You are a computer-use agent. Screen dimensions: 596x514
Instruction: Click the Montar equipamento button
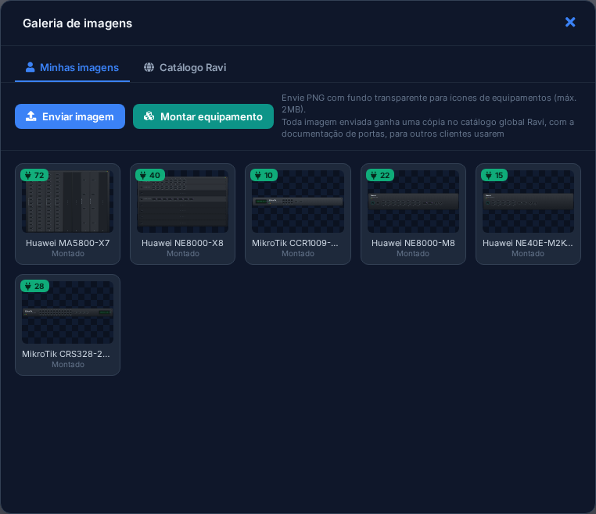pos(203,116)
